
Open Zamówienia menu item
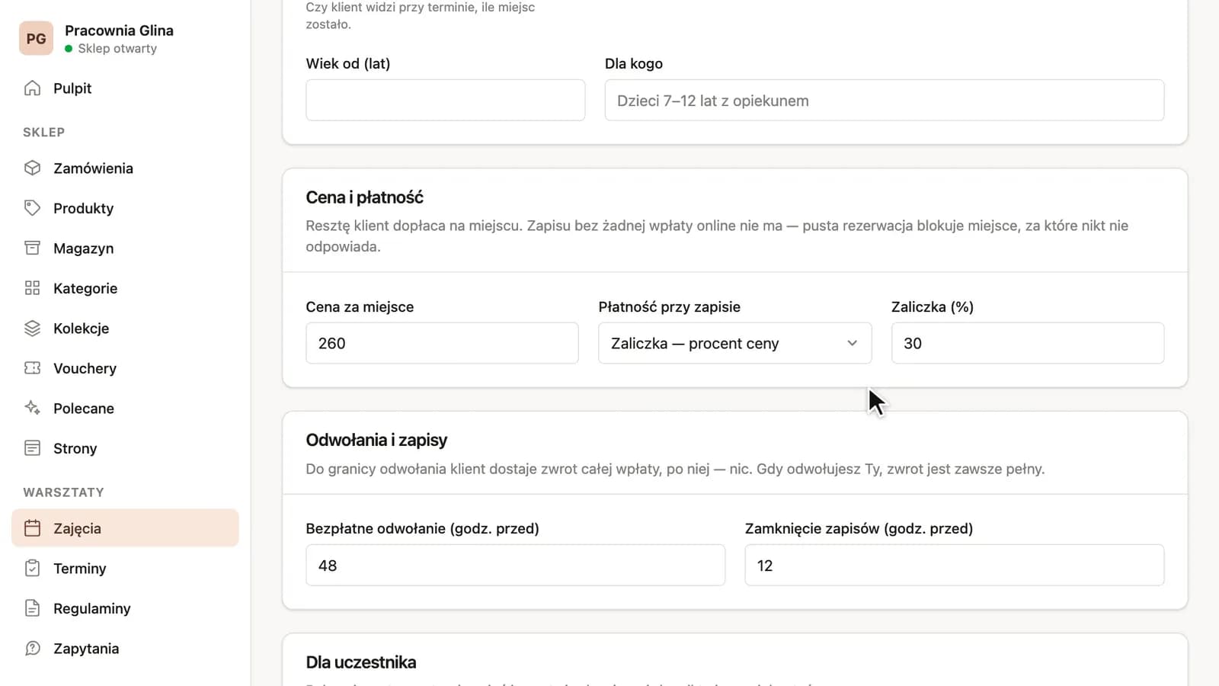coord(125,168)
